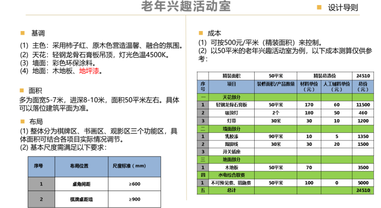Click the orange bullet beside 布局
381x208 pixels.
(22, 121)
